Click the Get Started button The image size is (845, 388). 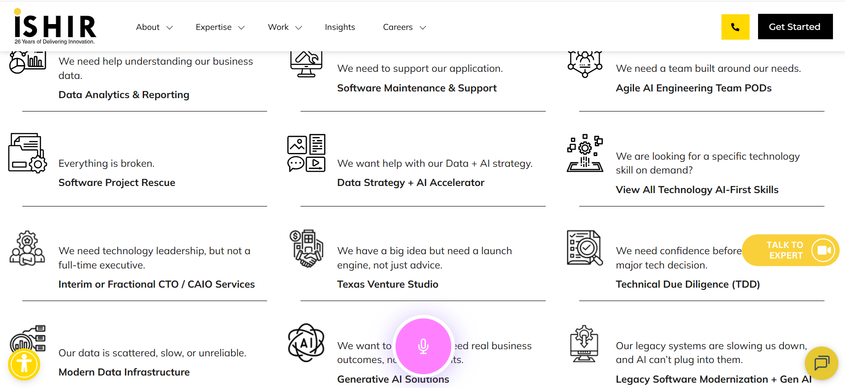tap(795, 27)
